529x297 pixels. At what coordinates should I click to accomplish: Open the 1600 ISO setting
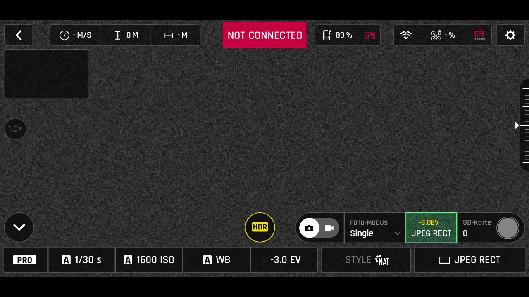point(149,260)
